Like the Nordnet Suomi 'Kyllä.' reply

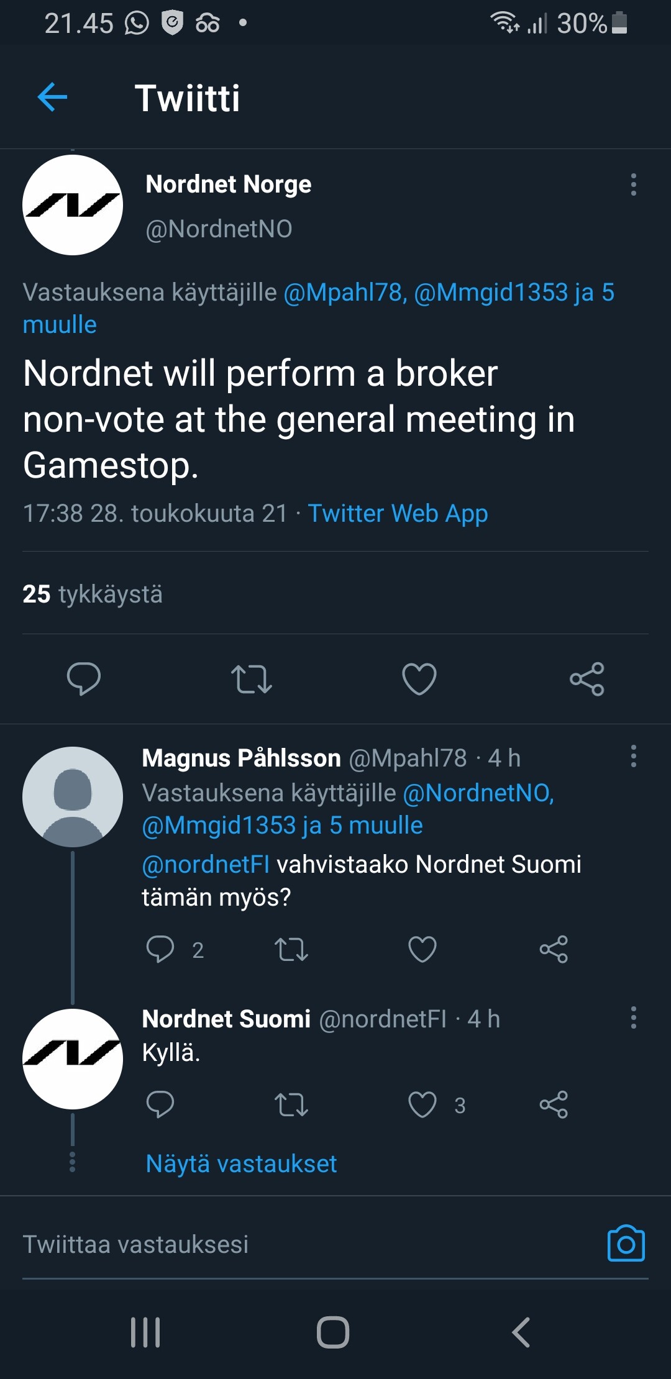(422, 1104)
